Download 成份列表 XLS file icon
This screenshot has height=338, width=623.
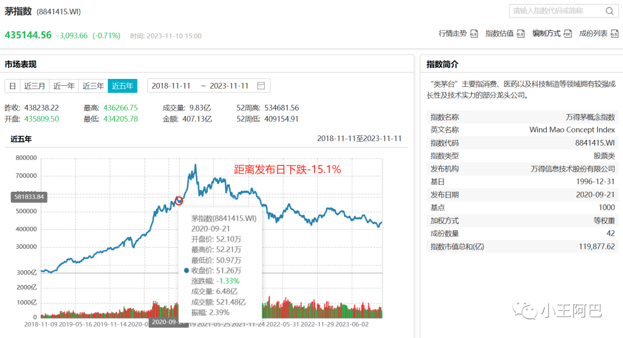tap(614, 34)
